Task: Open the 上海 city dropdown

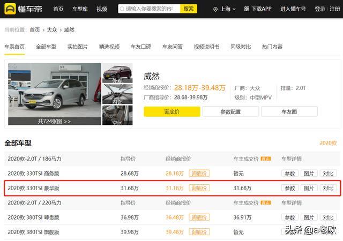Action: (x=228, y=9)
